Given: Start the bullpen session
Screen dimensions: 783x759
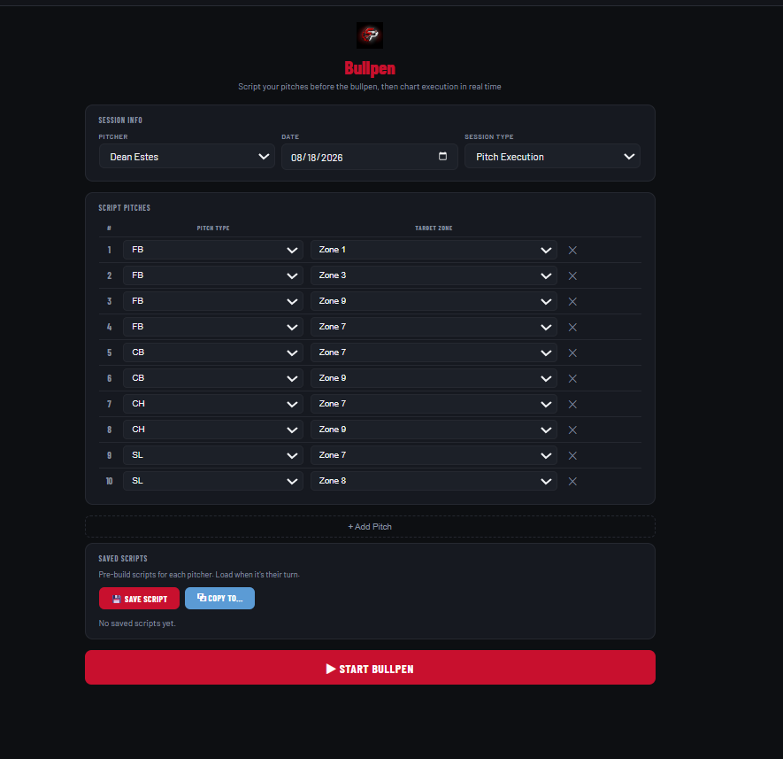Looking at the screenshot, I should click(x=370, y=668).
